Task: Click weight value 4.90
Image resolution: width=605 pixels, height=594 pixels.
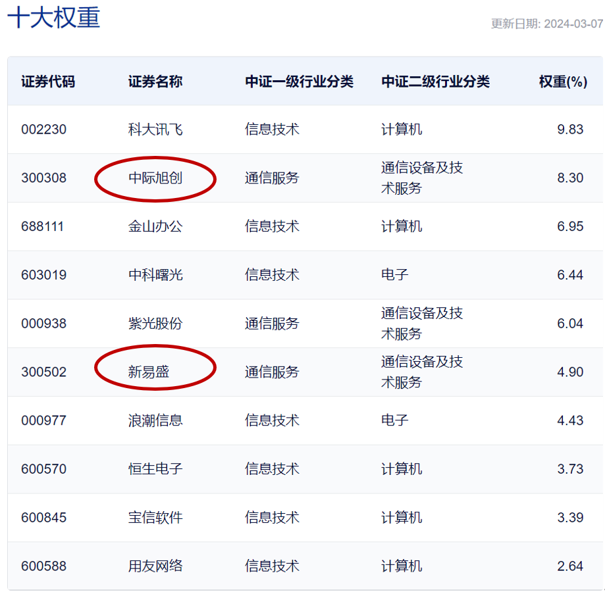Action: (x=570, y=372)
